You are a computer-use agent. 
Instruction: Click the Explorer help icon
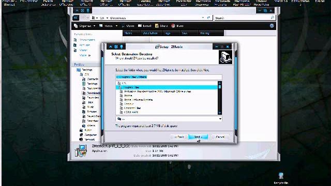(272, 26)
